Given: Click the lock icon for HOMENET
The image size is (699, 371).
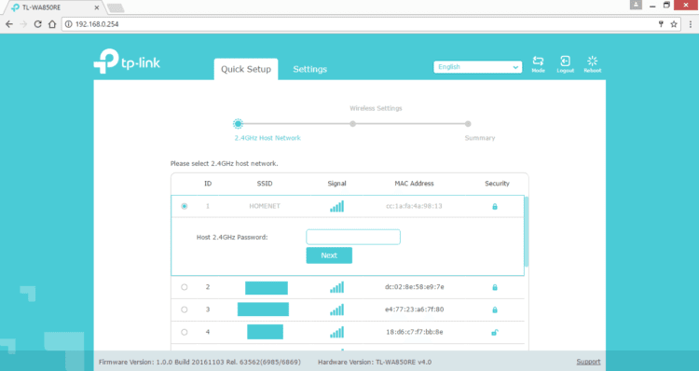Looking at the screenshot, I should (494, 206).
